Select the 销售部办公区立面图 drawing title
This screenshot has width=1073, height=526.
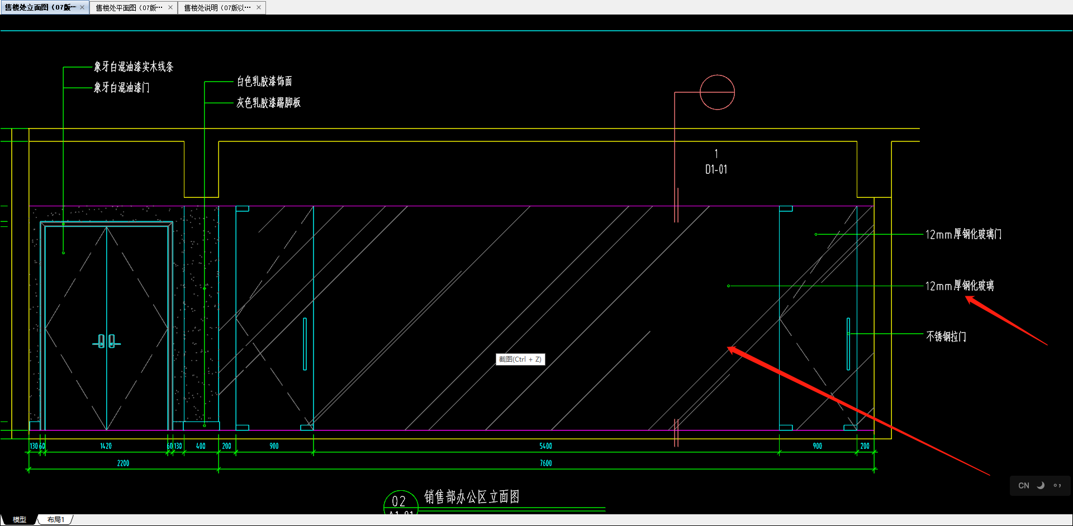click(472, 497)
